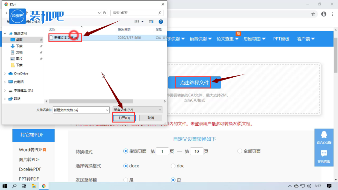
Task: Click the 官方QQ群 penguin icon
Action: [324, 135]
